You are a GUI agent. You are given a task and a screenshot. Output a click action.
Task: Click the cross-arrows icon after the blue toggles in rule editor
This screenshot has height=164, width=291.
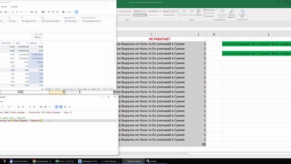[65, 107]
